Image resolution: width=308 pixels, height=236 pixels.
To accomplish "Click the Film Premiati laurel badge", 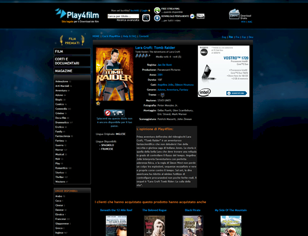I will point(72,40).
